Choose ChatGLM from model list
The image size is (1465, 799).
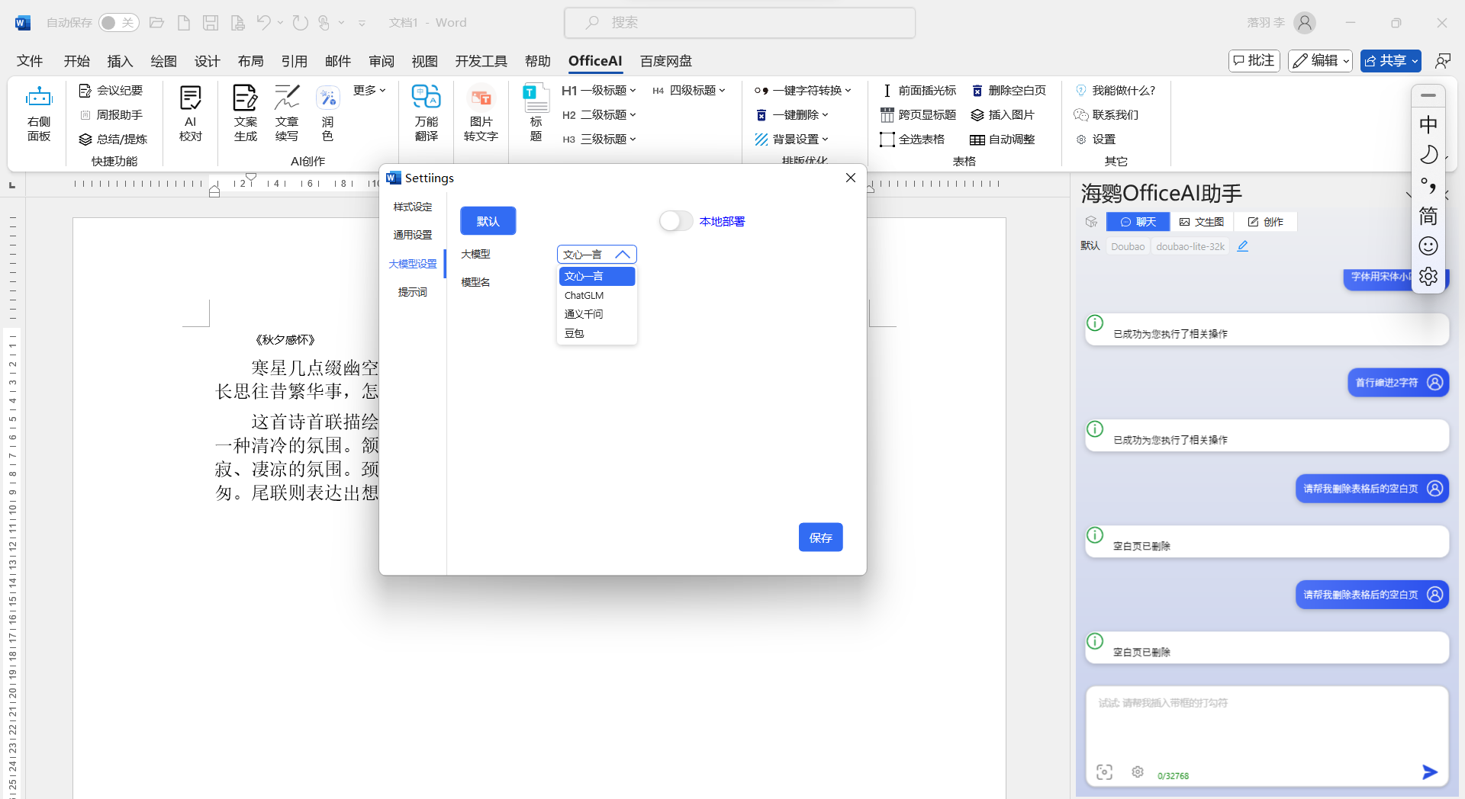[597, 296]
